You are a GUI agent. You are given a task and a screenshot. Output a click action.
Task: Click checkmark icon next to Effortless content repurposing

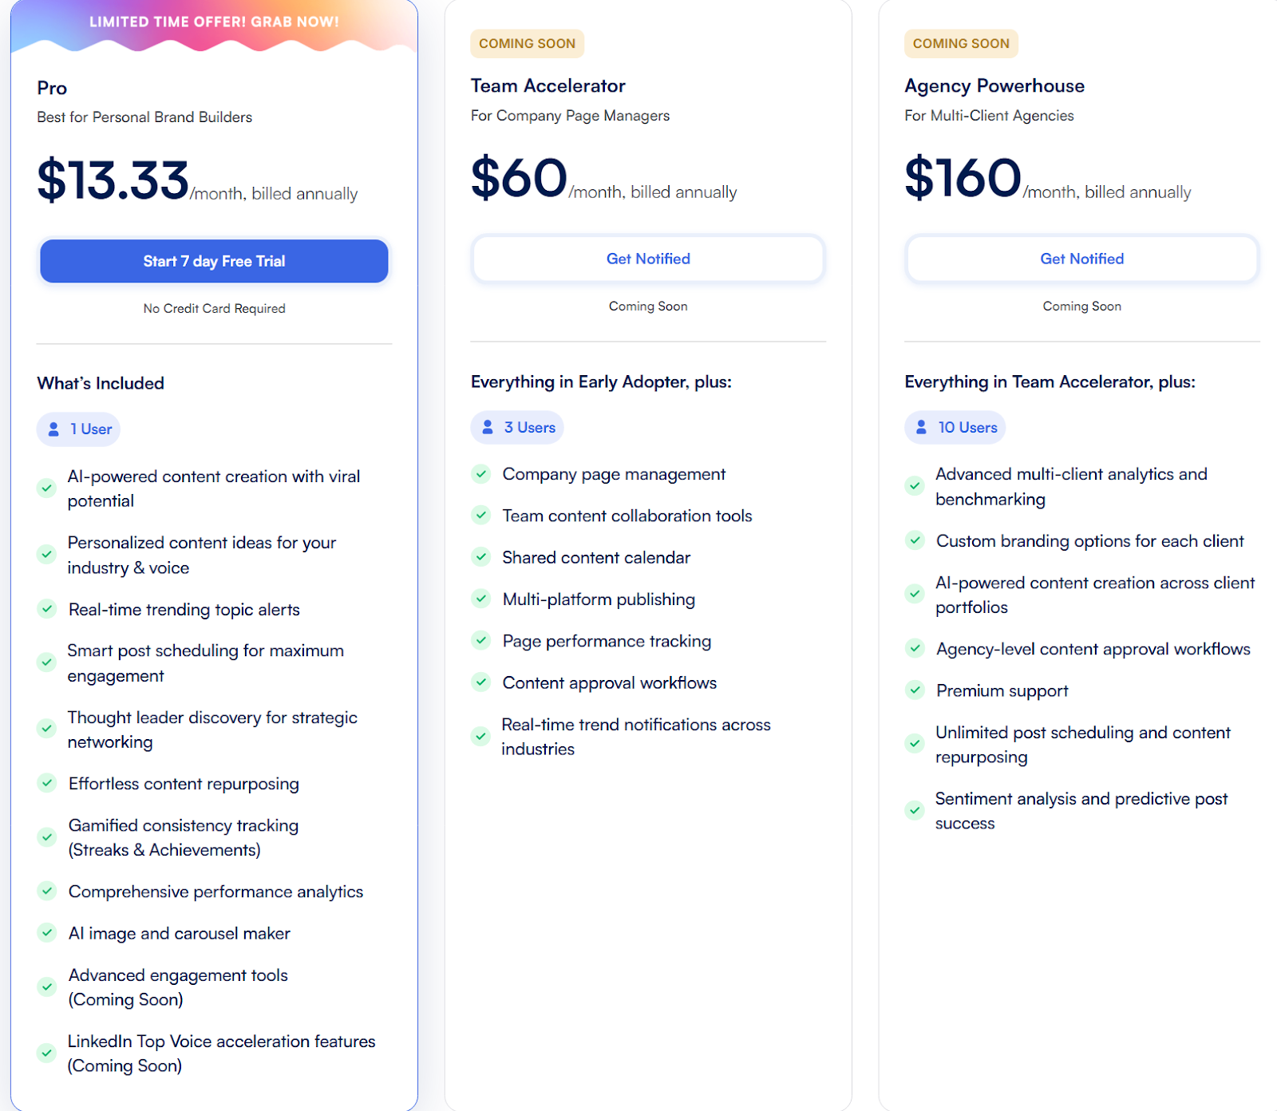(x=47, y=784)
